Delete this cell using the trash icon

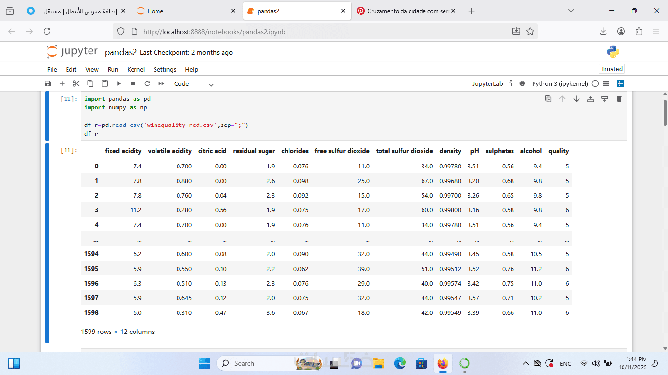619,99
